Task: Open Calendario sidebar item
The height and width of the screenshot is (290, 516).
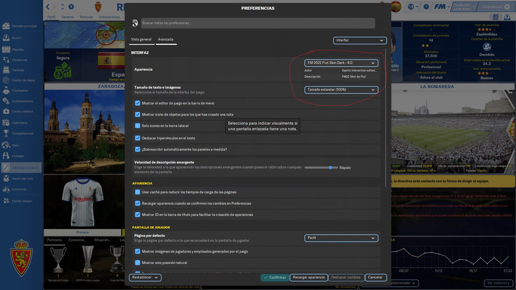Action: click(21, 123)
